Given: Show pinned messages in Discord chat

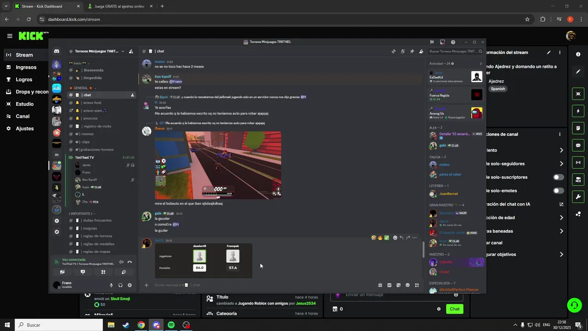Looking at the screenshot, I should [412, 51].
